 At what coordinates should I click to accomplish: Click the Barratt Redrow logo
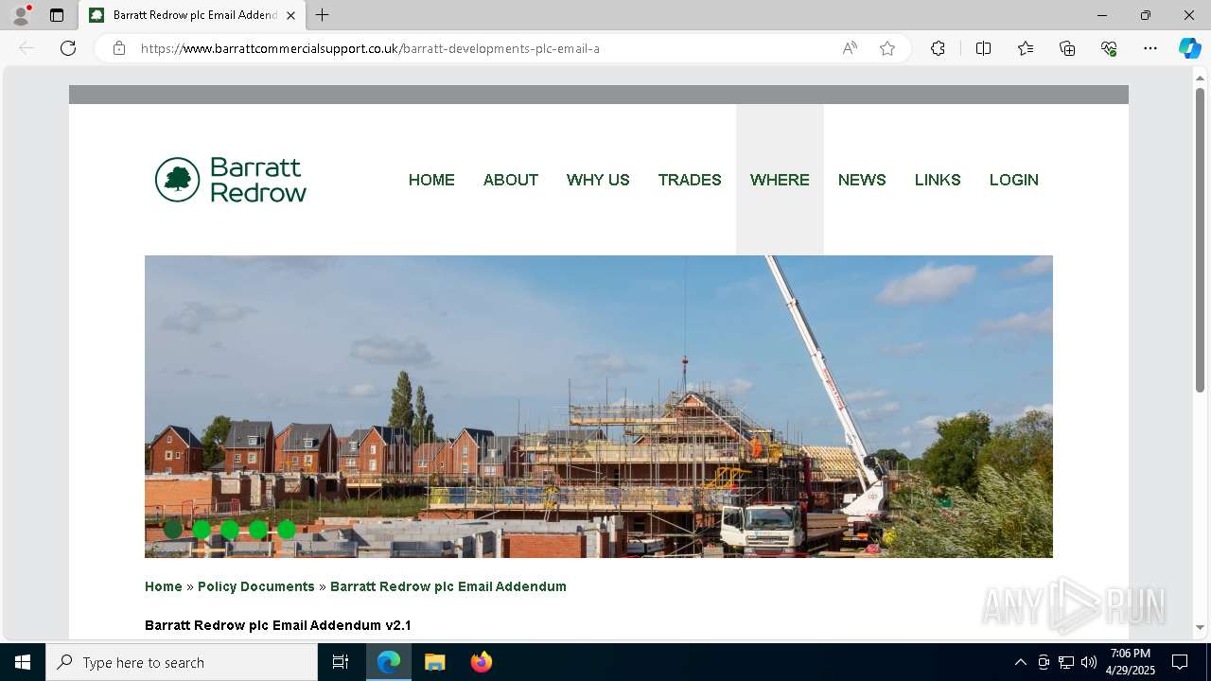point(231,180)
